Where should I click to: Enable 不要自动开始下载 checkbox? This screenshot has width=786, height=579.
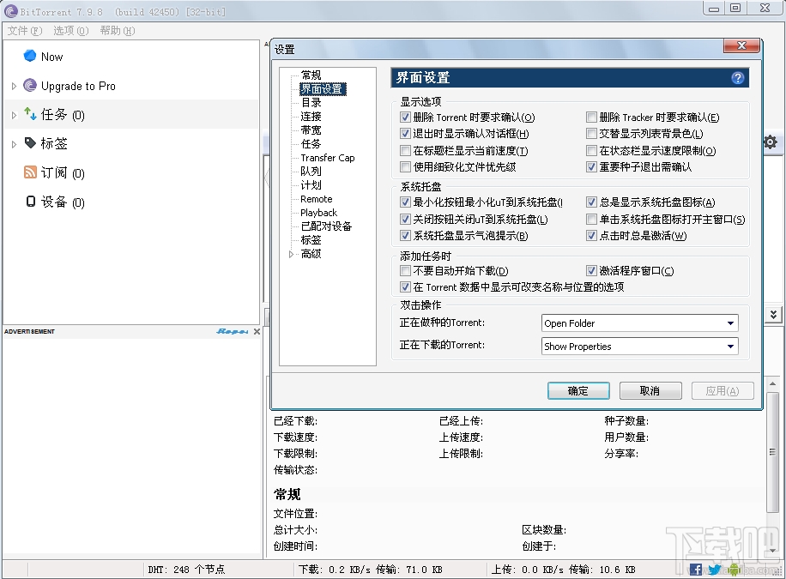coord(405,270)
